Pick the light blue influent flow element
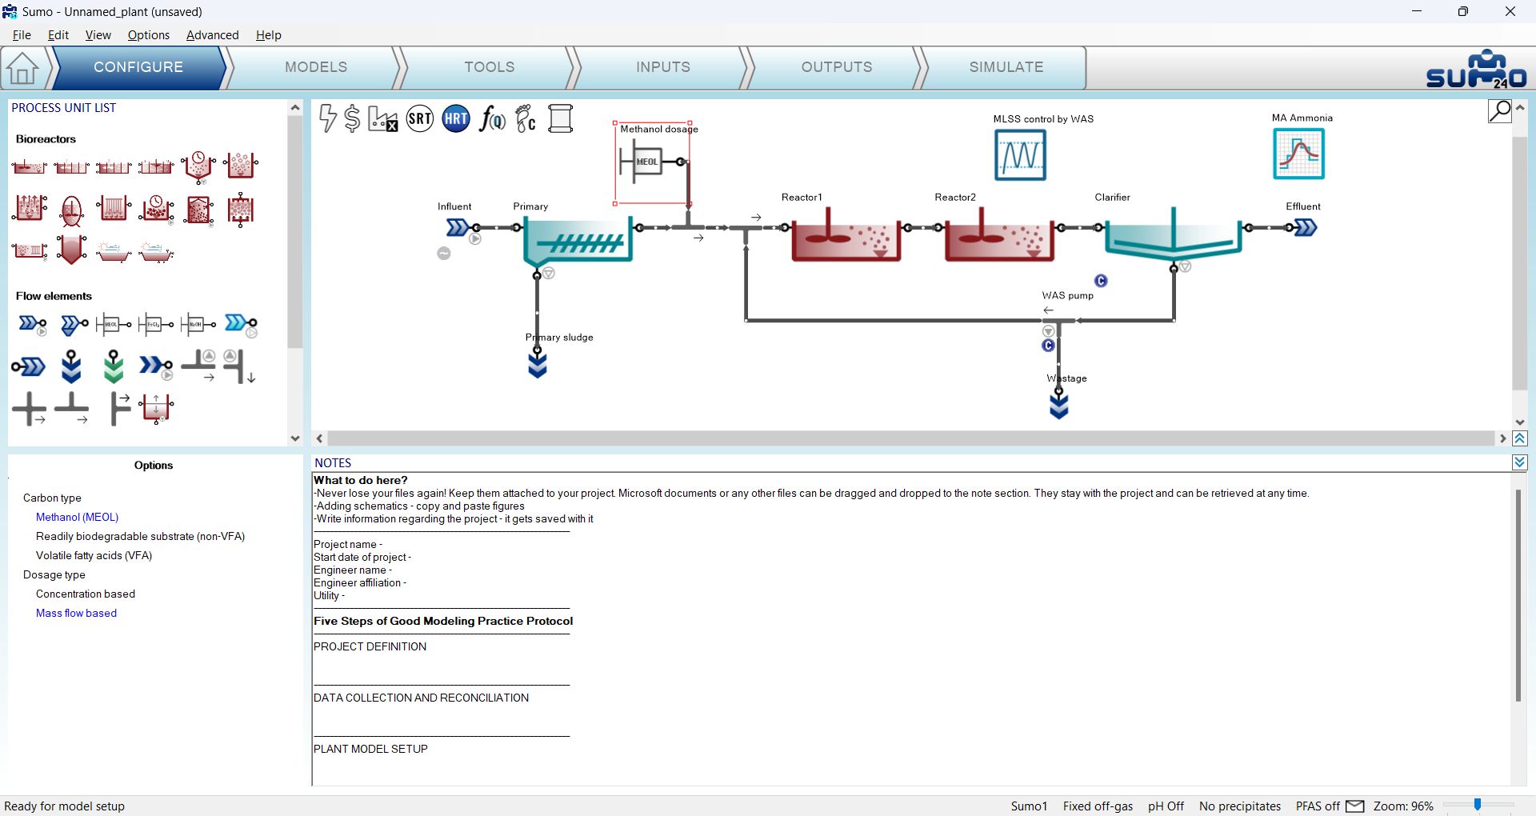The height and width of the screenshot is (816, 1536). click(241, 324)
